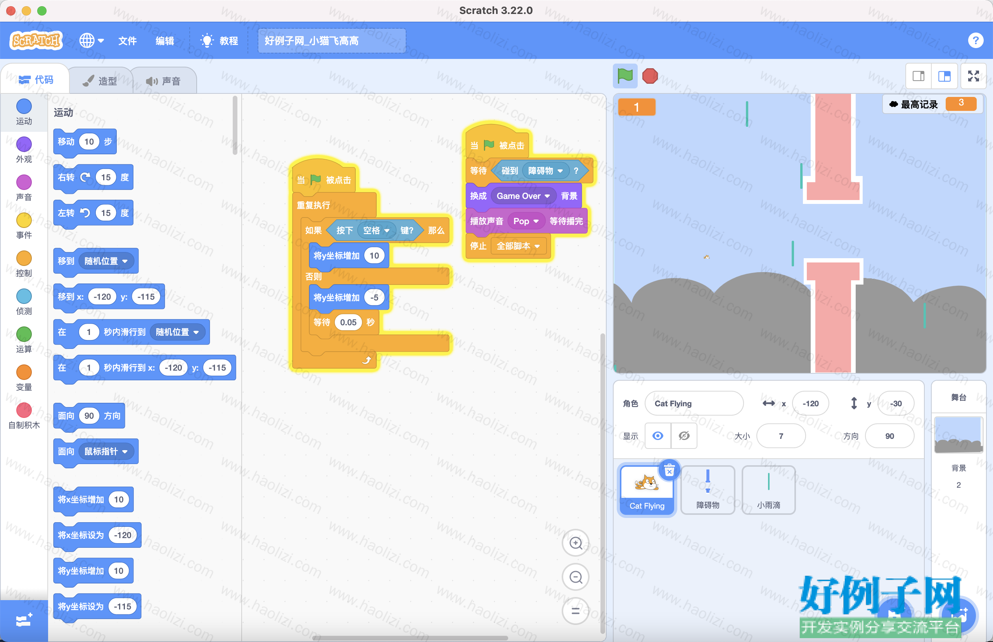Screen dimensions: 993x642
Task: Reset workspace zoom to default
Action: pos(576,611)
